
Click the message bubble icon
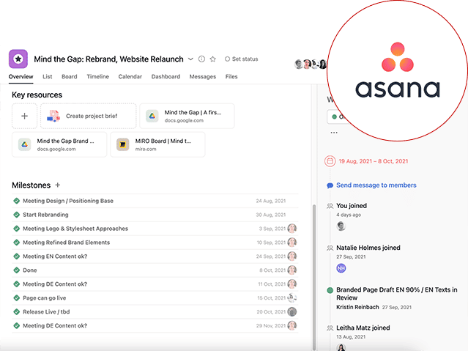(330, 185)
